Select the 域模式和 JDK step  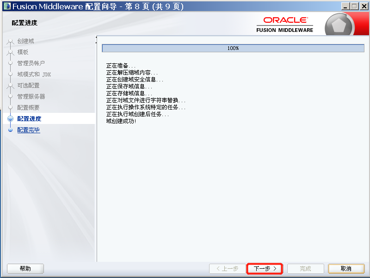pos(34,74)
